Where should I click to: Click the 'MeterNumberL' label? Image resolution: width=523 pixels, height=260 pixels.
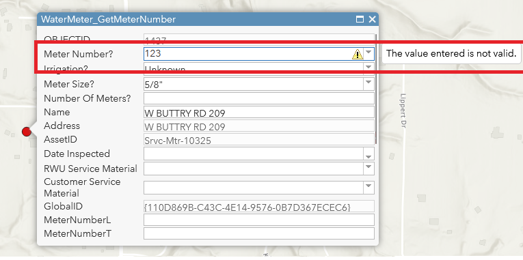[x=77, y=220]
